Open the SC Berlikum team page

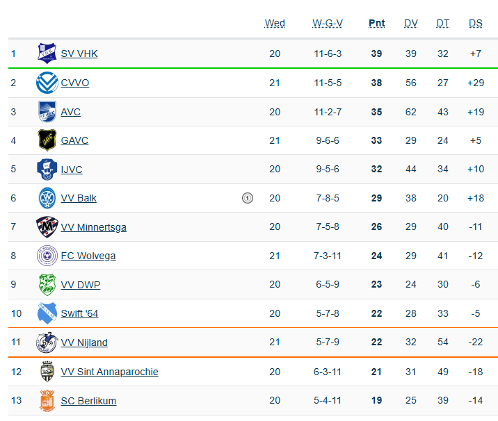coord(88,401)
